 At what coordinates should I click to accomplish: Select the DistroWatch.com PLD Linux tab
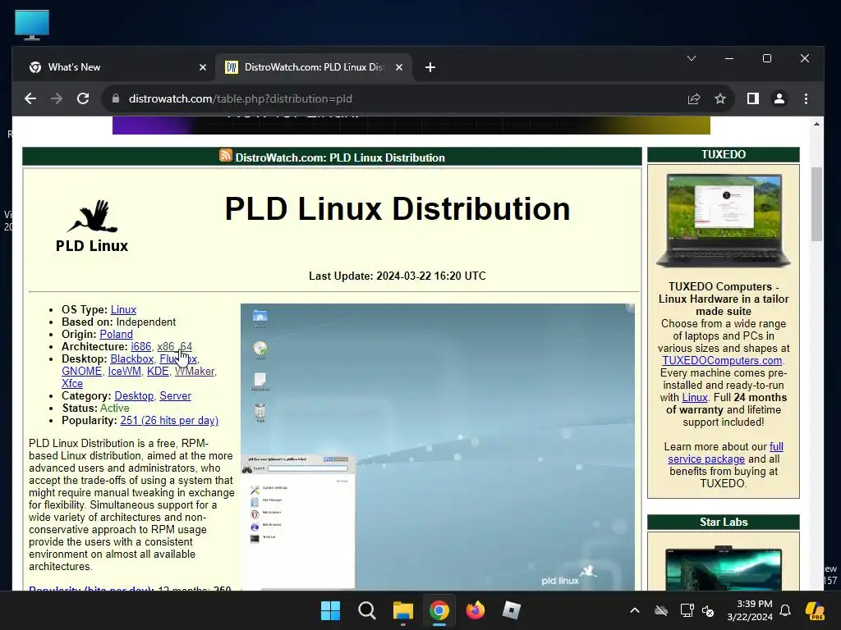(x=315, y=67)
